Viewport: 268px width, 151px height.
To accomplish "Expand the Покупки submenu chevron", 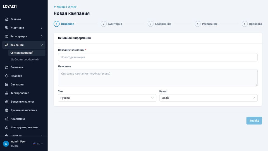I will 42,136.
